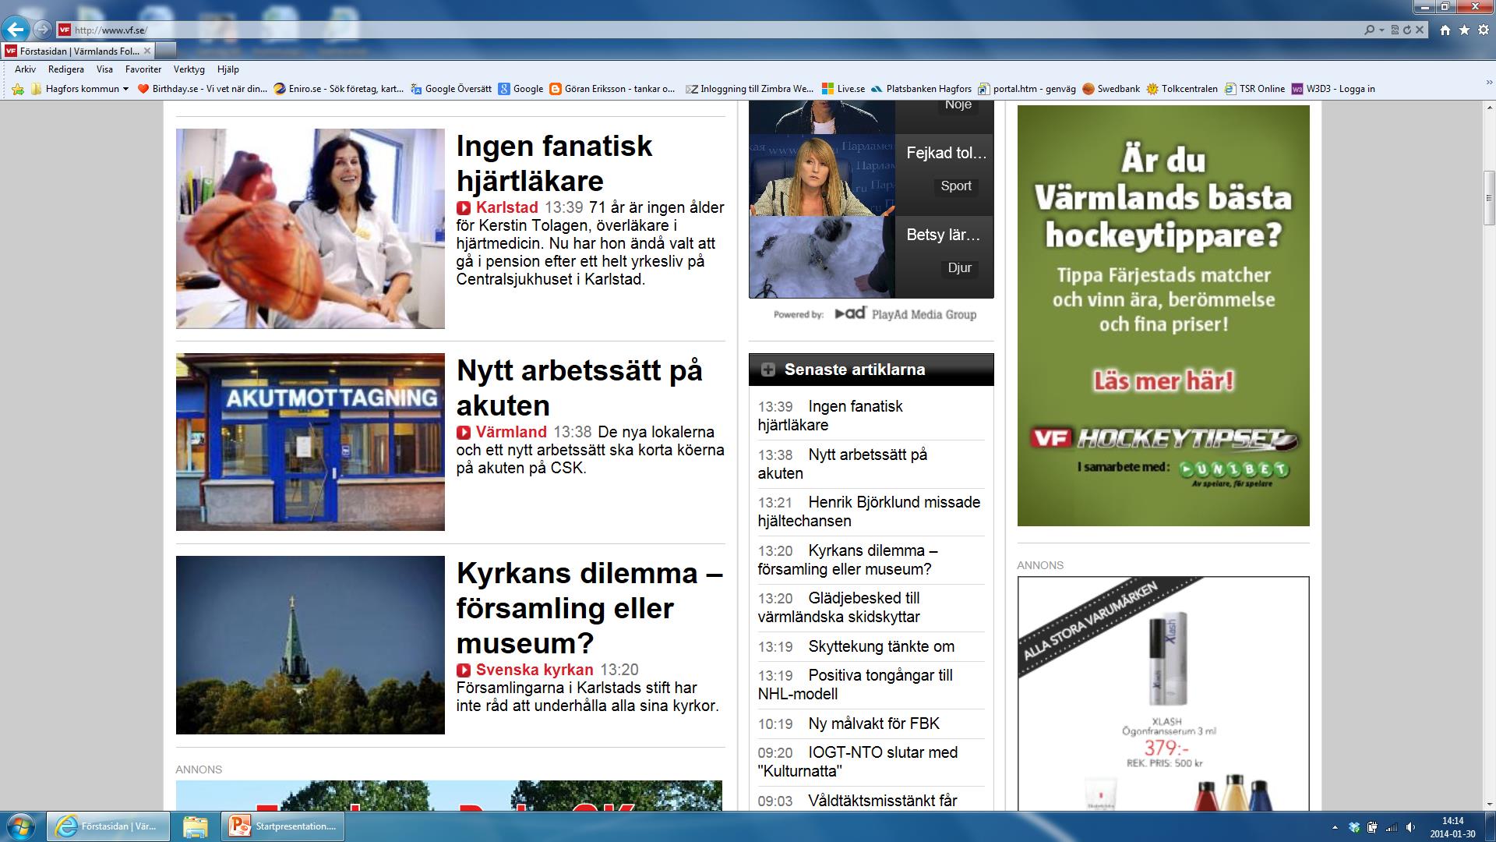Open the Google Översätt favorite
The image size is (1496, 842).
coord(451,89)
